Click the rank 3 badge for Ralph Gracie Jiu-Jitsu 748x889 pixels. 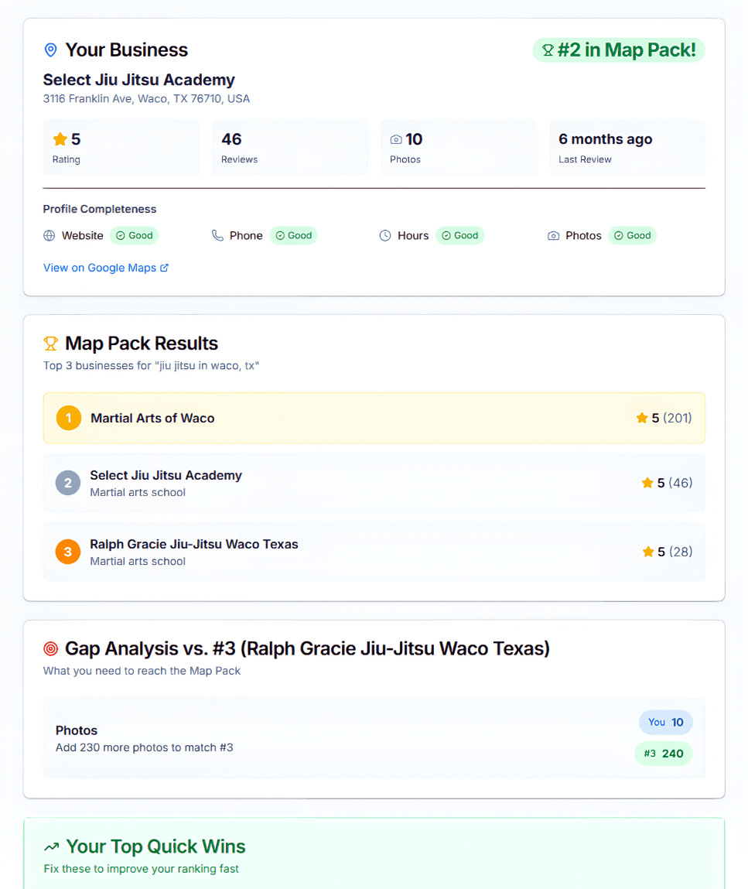67,552
